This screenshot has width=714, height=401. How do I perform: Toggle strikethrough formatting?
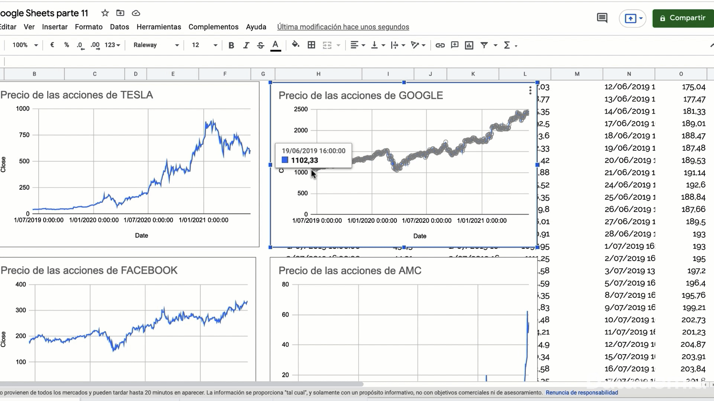(x=260, y=45)
